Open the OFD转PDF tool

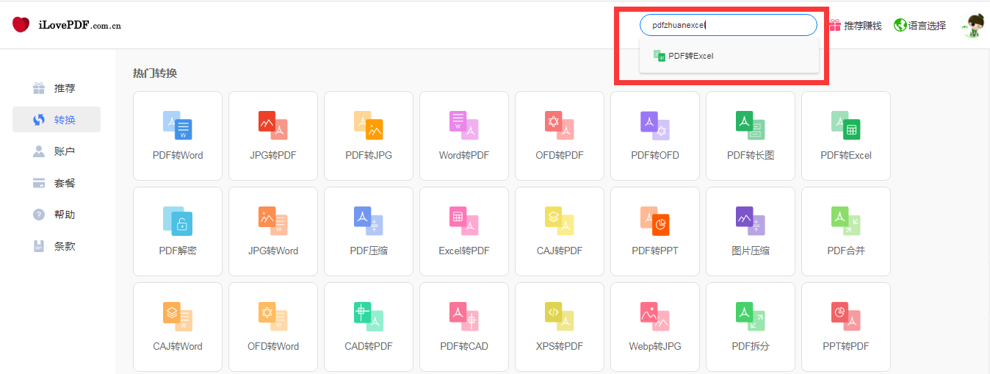[x=559, y=135]
